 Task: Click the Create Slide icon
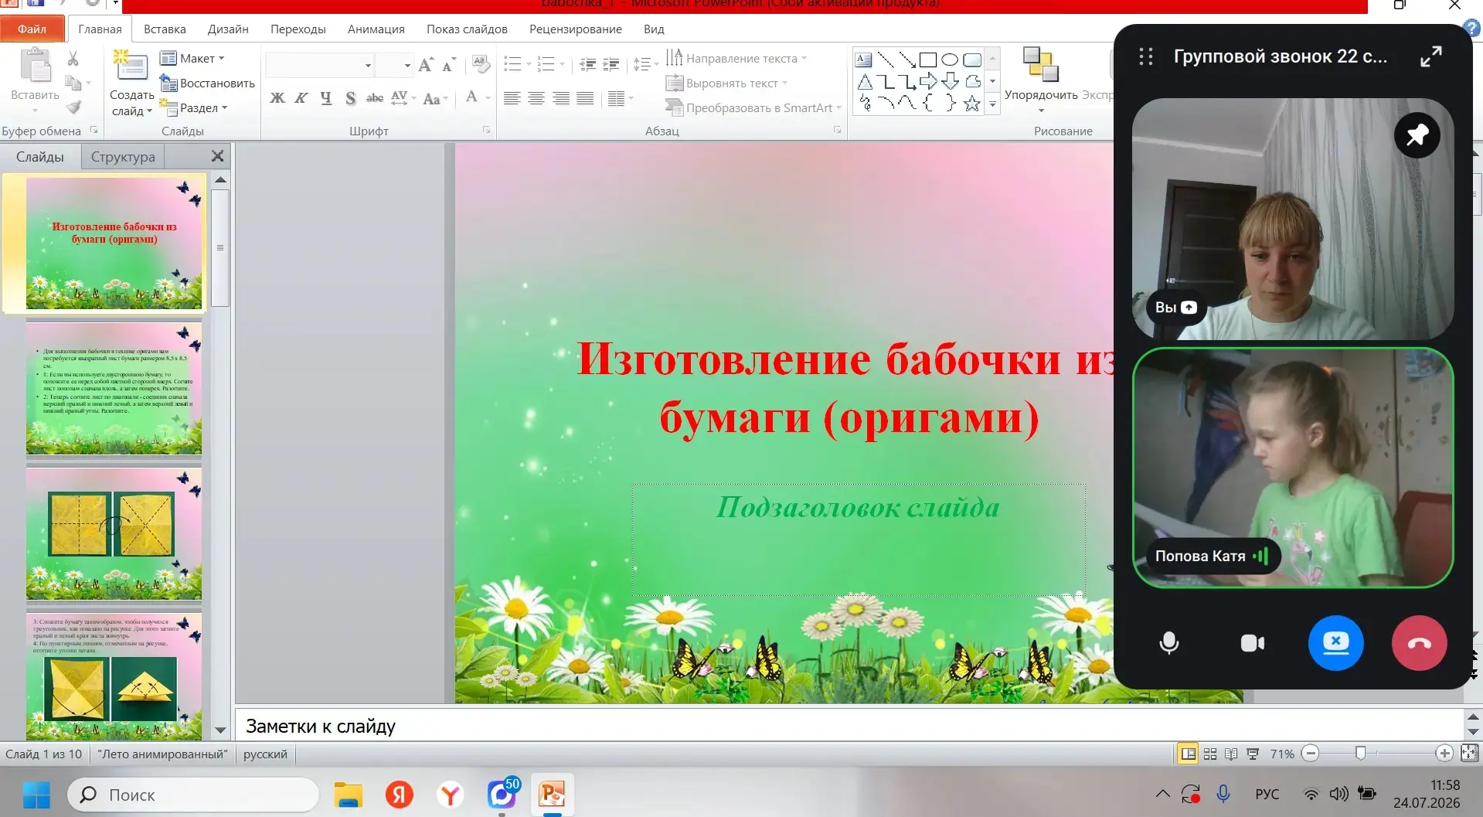click(x=131, y=67)
